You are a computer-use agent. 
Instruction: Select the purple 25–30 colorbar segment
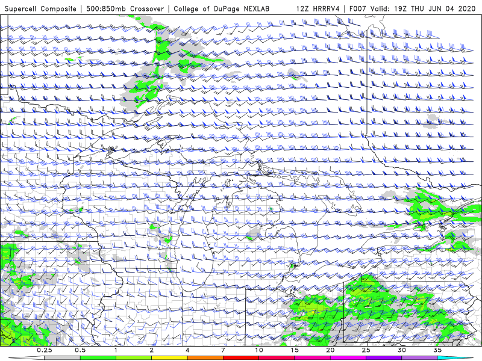(384, 358)
